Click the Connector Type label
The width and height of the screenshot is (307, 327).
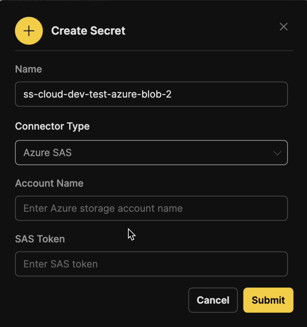[52, 126]
